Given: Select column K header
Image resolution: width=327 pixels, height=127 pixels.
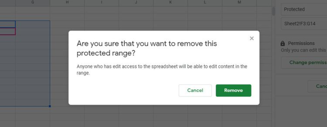Looking at the screenshot, I should tap(170, 2).
